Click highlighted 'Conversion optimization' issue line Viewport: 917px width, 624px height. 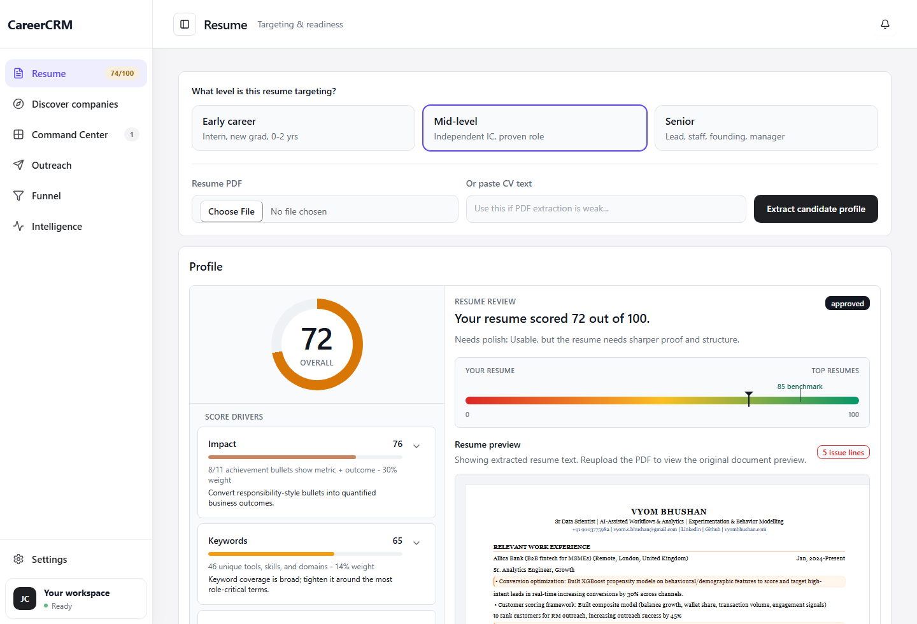(669, 581)
